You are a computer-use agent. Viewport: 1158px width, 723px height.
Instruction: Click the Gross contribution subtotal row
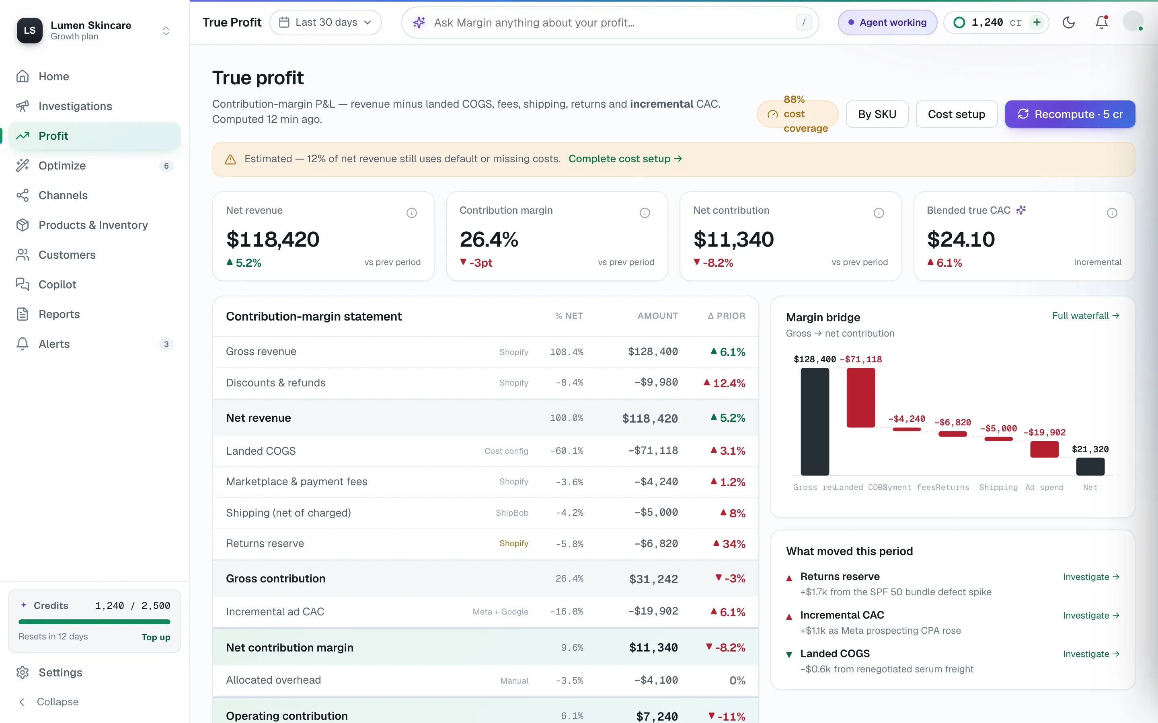(485, 578)
